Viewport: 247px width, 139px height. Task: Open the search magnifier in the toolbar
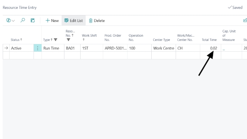[23, 20]
